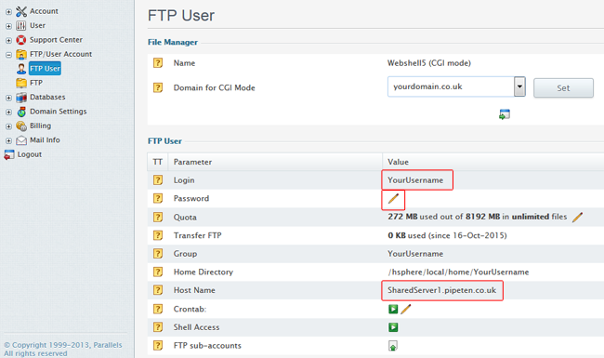This screenshot has width=604, height=358.
Task: Open help icon for Transfer FTP row
Action: 158,235
